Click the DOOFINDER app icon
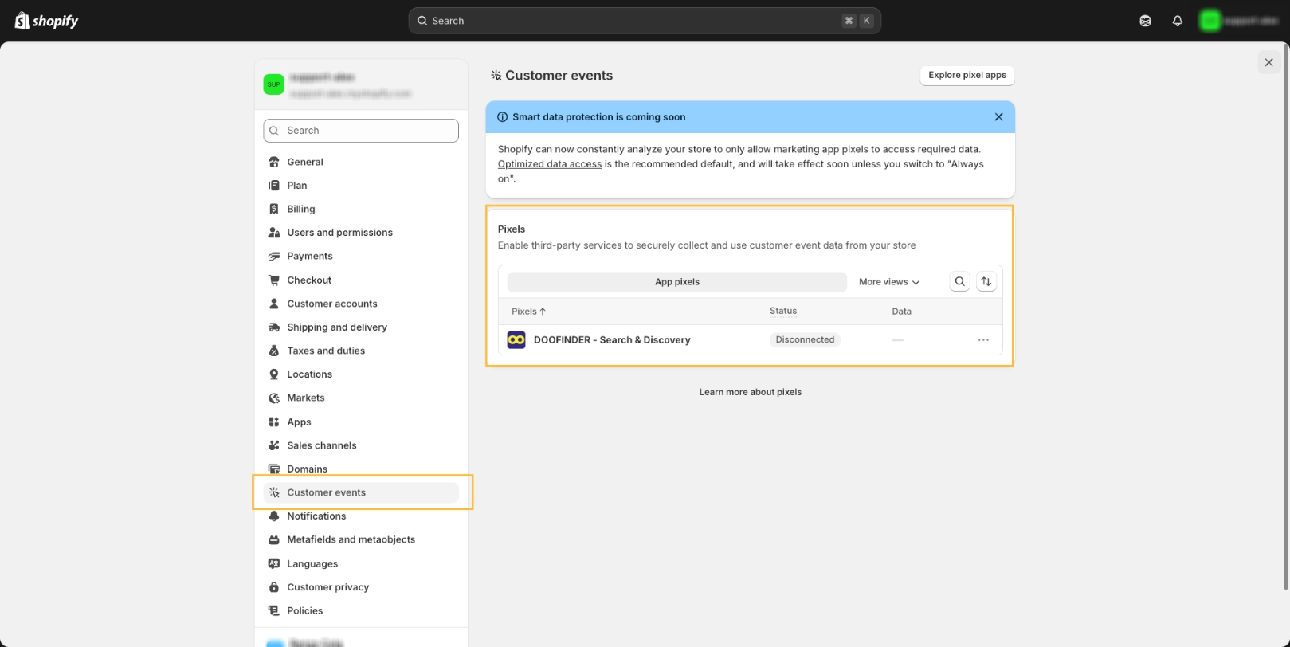Screen dimensions: 1290x647 [516, 340]
